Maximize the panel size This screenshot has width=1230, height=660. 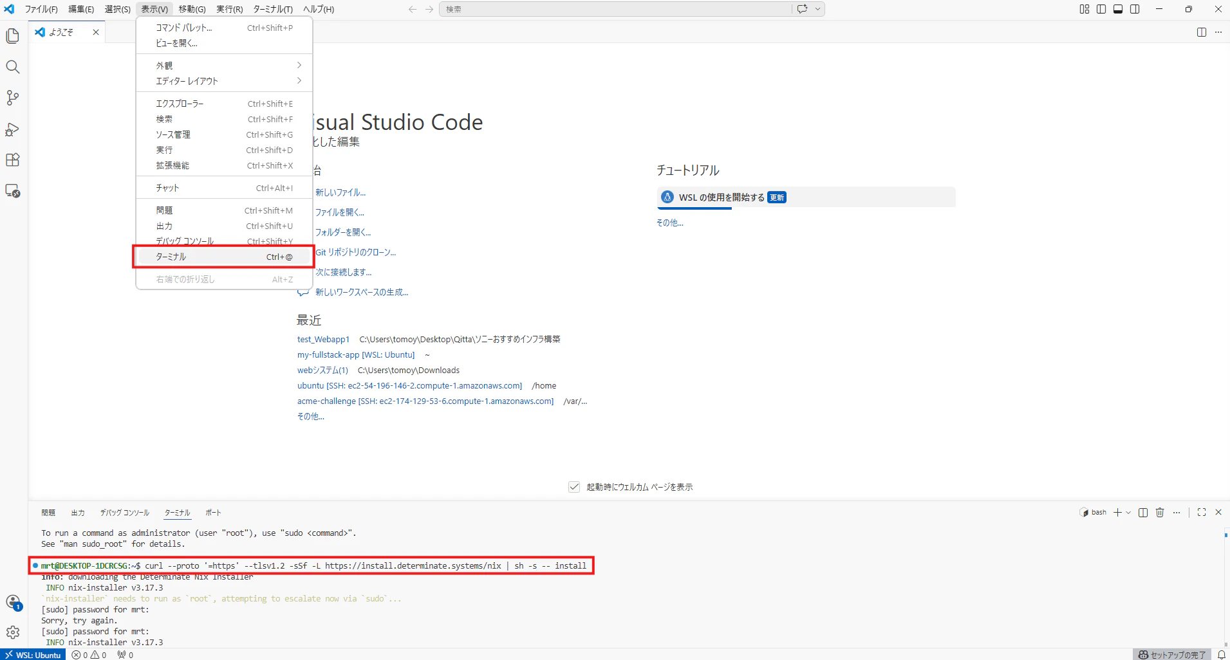click(1202, 513)
